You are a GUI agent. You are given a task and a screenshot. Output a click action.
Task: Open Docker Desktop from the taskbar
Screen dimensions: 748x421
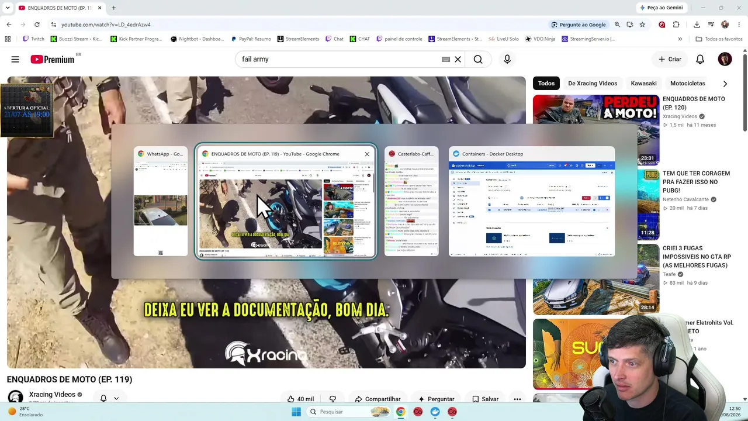coord(435,412)
